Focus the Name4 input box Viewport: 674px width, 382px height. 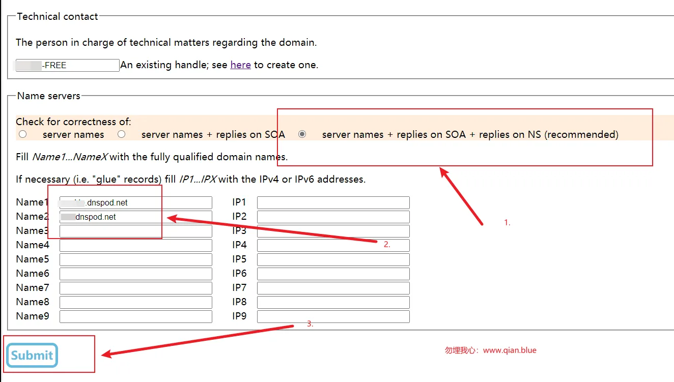click(136, 245)
